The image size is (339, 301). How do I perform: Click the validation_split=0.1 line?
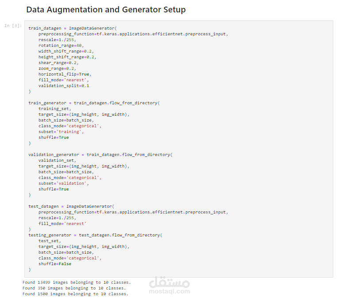tap(64, 86)
